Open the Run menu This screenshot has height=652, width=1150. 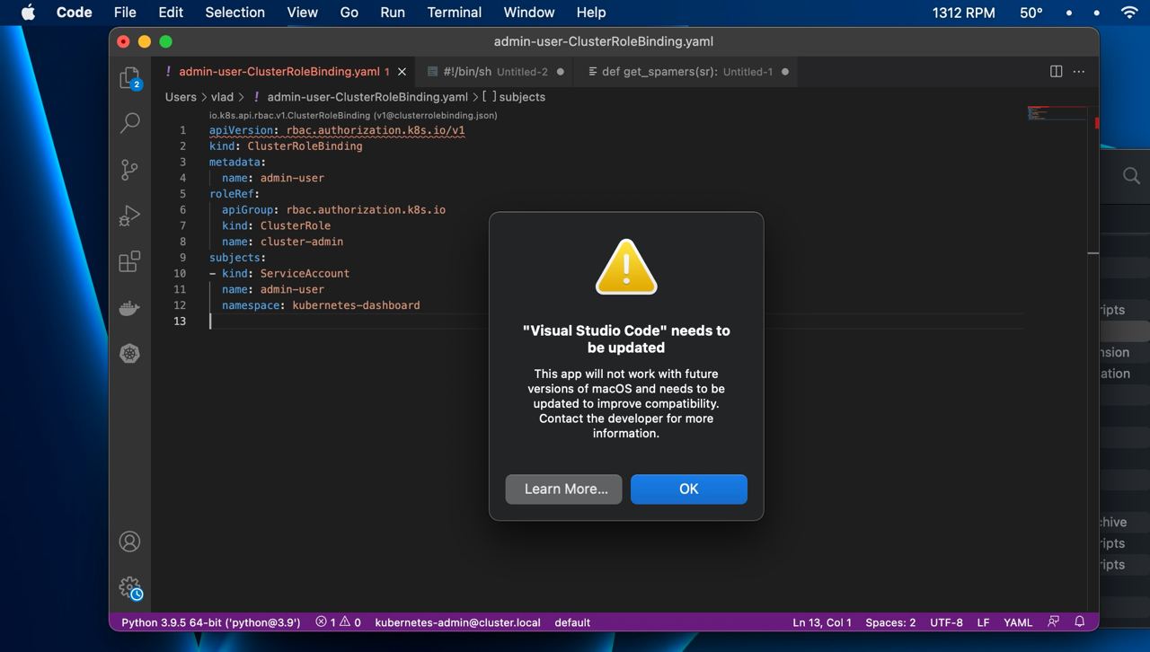pos(393,13)
